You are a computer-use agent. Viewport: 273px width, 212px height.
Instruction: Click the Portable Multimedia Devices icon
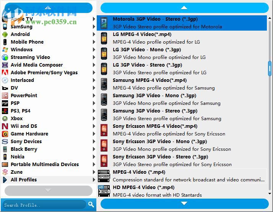(x=5, y=165)
